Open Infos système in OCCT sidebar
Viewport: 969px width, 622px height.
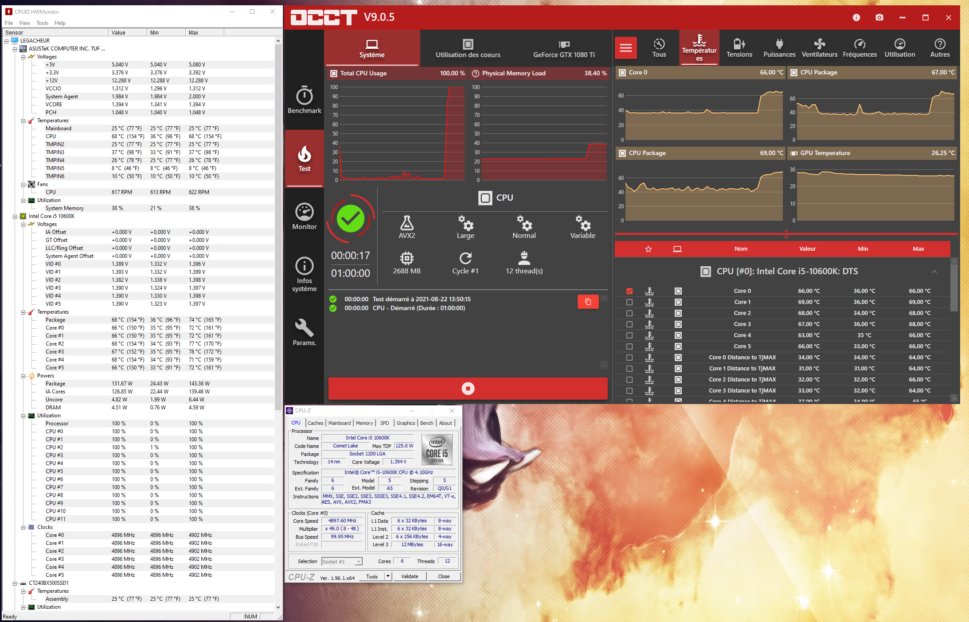(x=304, y=274)
